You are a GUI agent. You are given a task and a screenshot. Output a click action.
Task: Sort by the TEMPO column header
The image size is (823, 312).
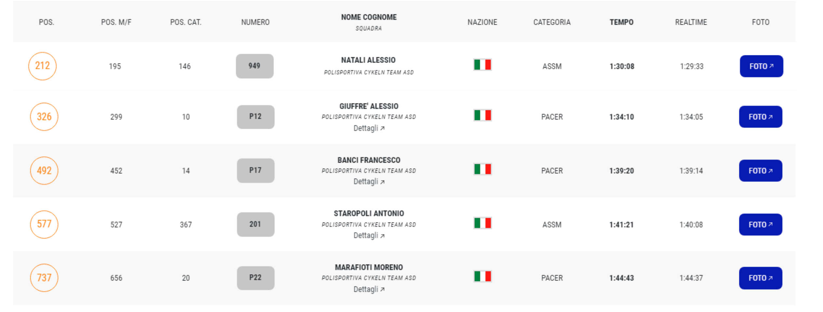point(621,22)
